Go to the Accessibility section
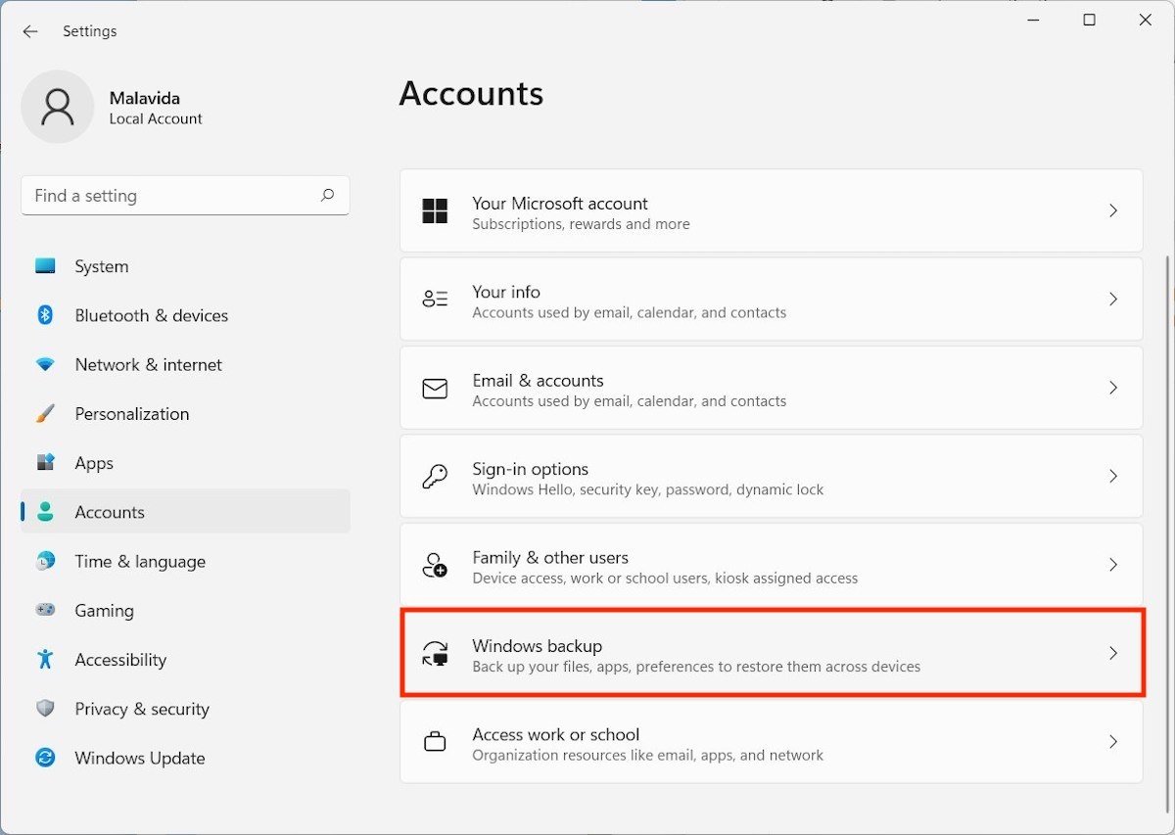The image size is (1175, 835). [x=120, y=660]
